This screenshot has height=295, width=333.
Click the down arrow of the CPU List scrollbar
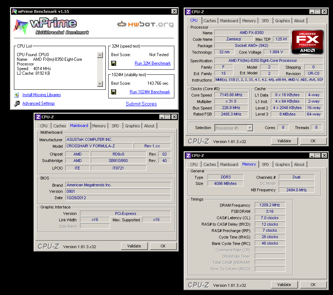[100, 84]
